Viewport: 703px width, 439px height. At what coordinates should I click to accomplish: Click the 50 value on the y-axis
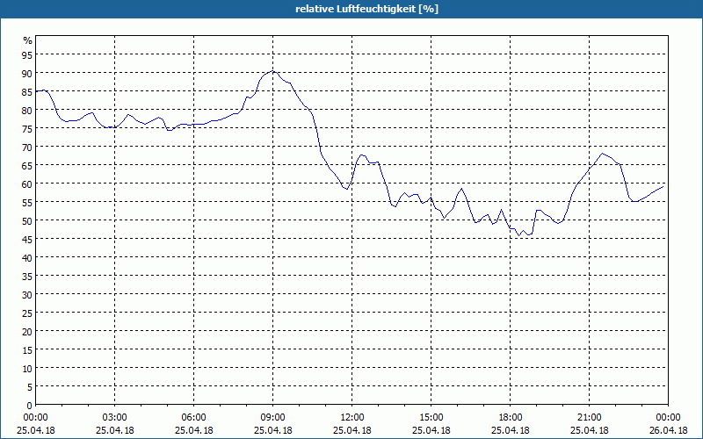pos(27,220)
